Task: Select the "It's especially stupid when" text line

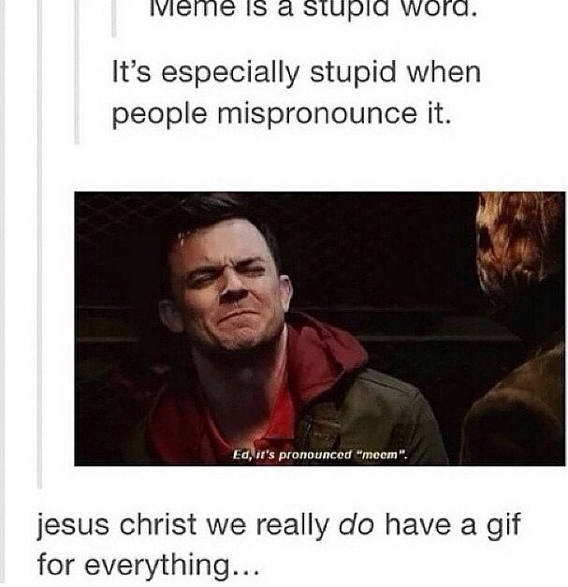Action: pos(297,75)
